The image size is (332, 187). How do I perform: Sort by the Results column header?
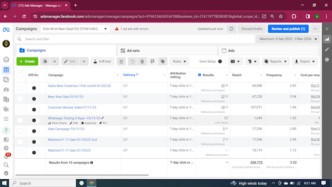(x=208, y=75)
